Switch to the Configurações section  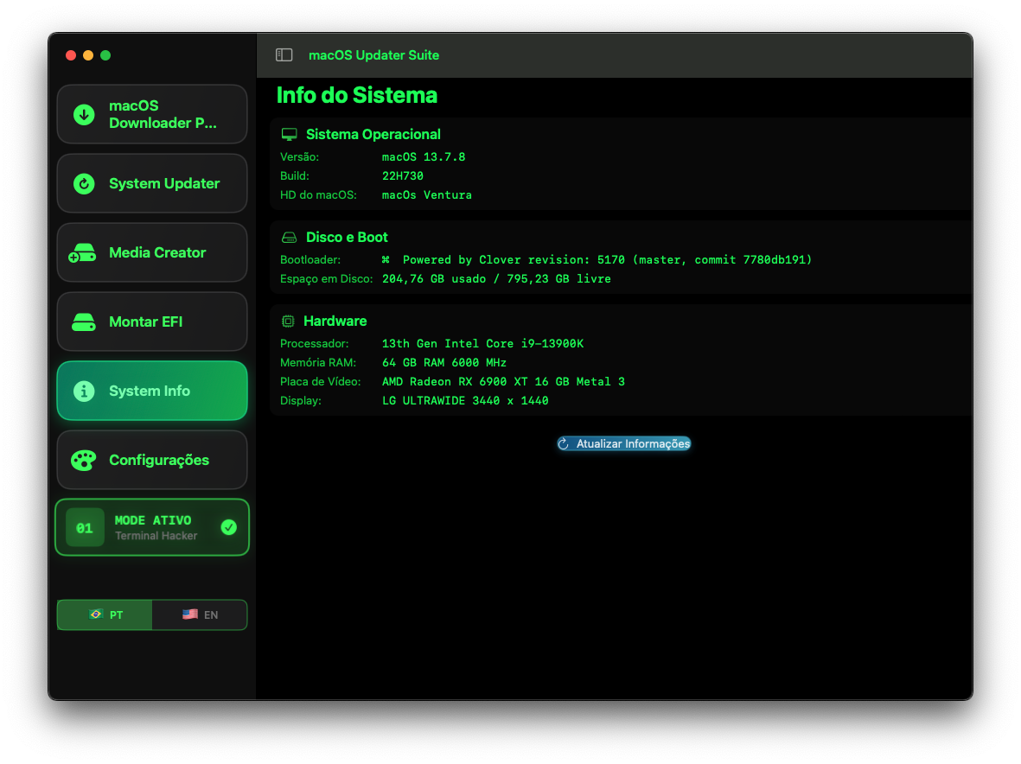pyautogui.click(x=152, y=460)
